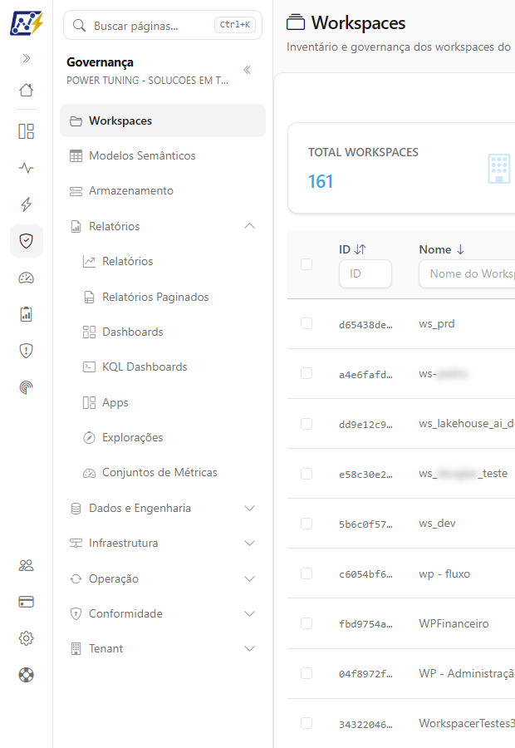Tick the select-all checkbox in table header
This screenshot has width=515, height=748.
pyautogui.click(x=307, y=264)
